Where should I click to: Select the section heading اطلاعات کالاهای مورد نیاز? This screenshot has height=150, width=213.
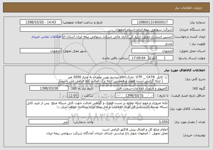[x=185, y=70]
